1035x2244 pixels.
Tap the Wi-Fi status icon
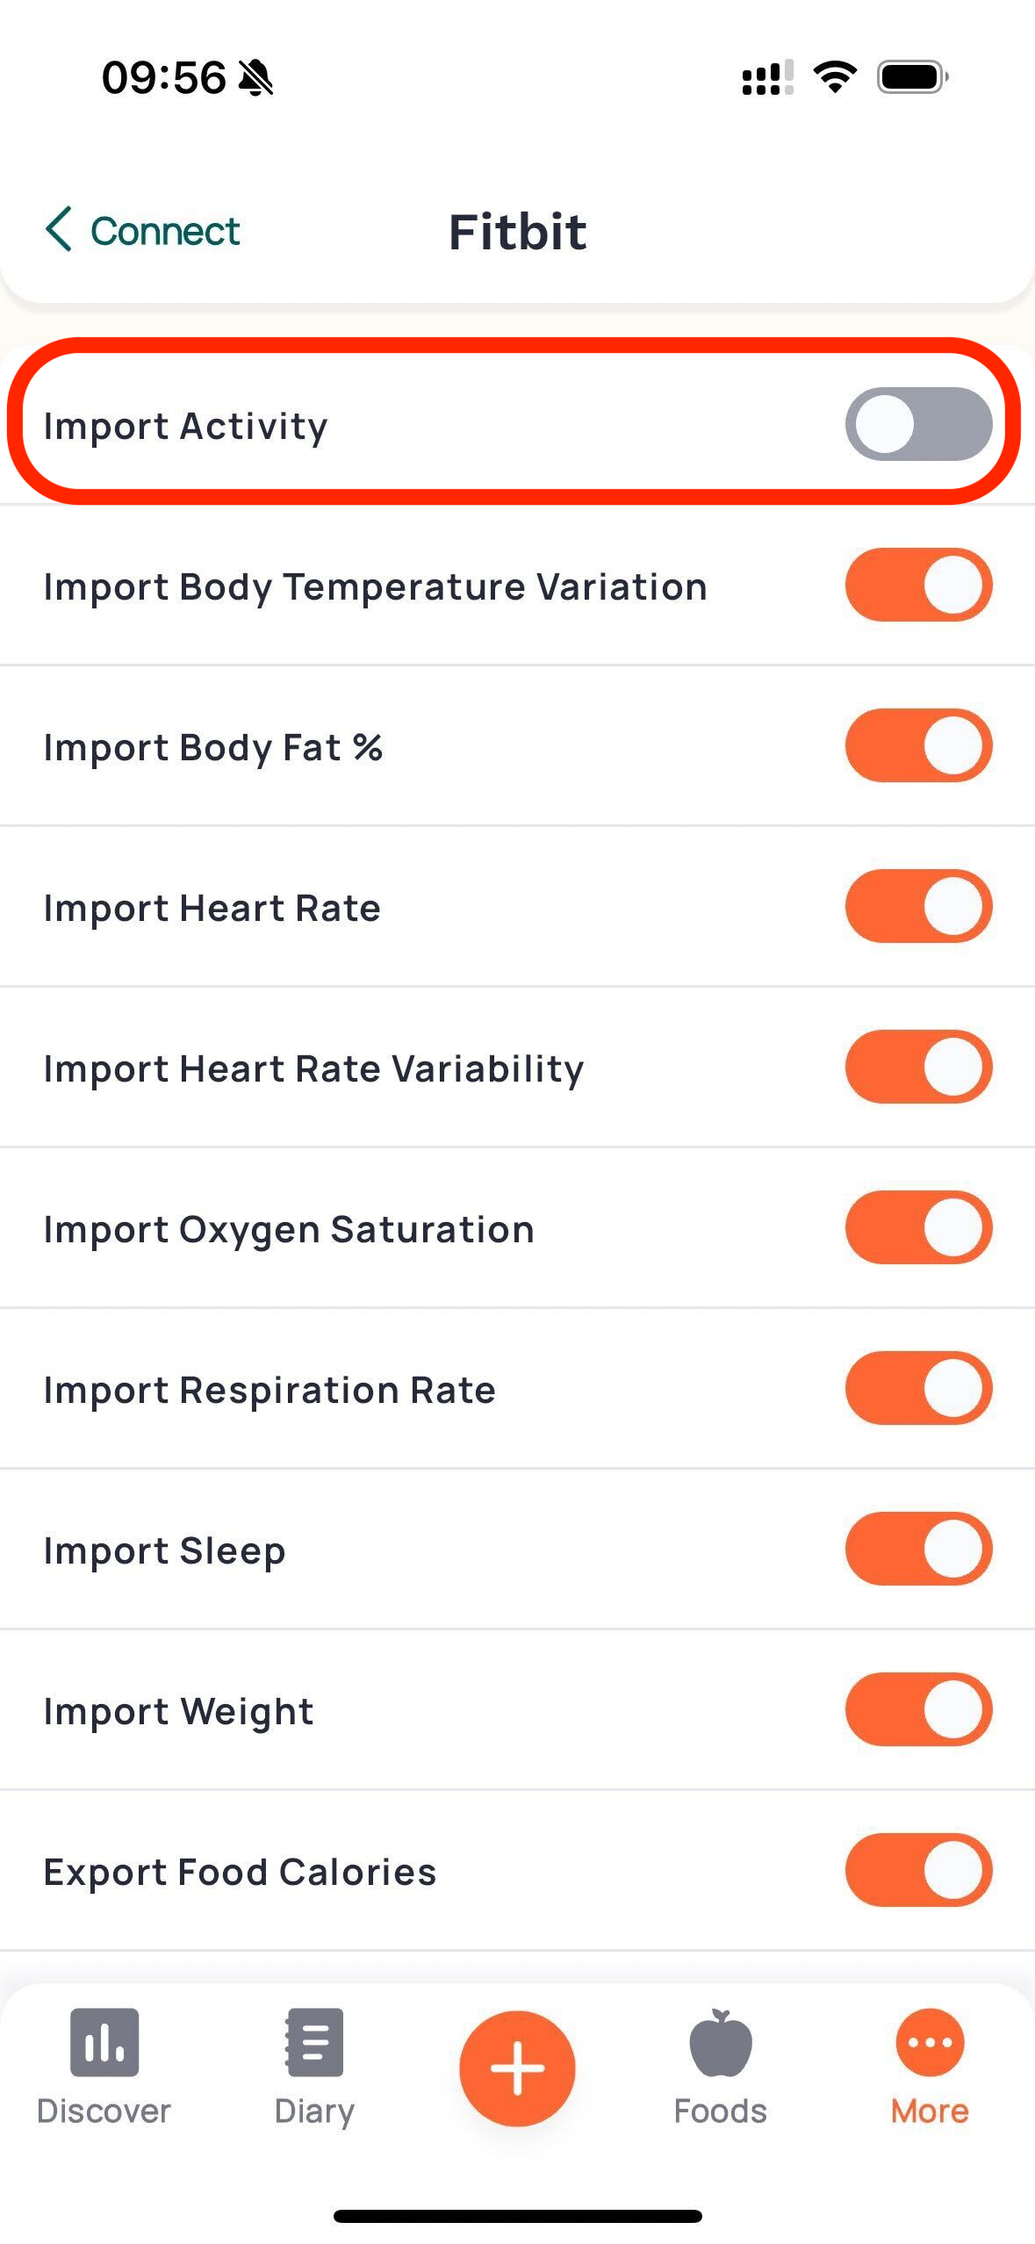(835, 77)
